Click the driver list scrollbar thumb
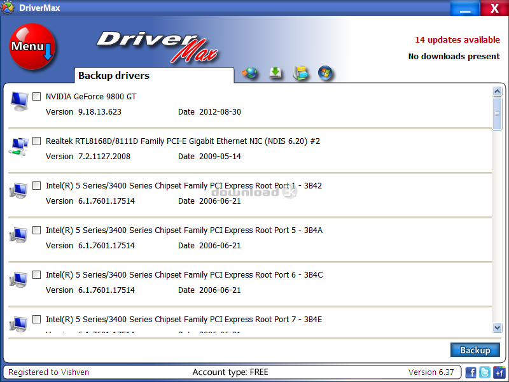The height and width of the screenshot is (382, 509). tap(497, 113)
